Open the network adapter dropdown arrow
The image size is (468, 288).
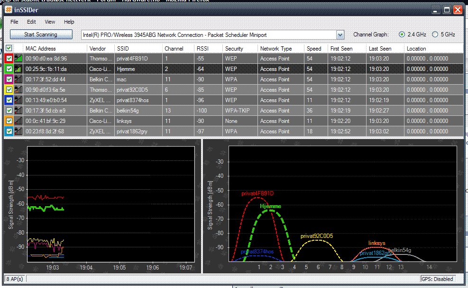340,35
